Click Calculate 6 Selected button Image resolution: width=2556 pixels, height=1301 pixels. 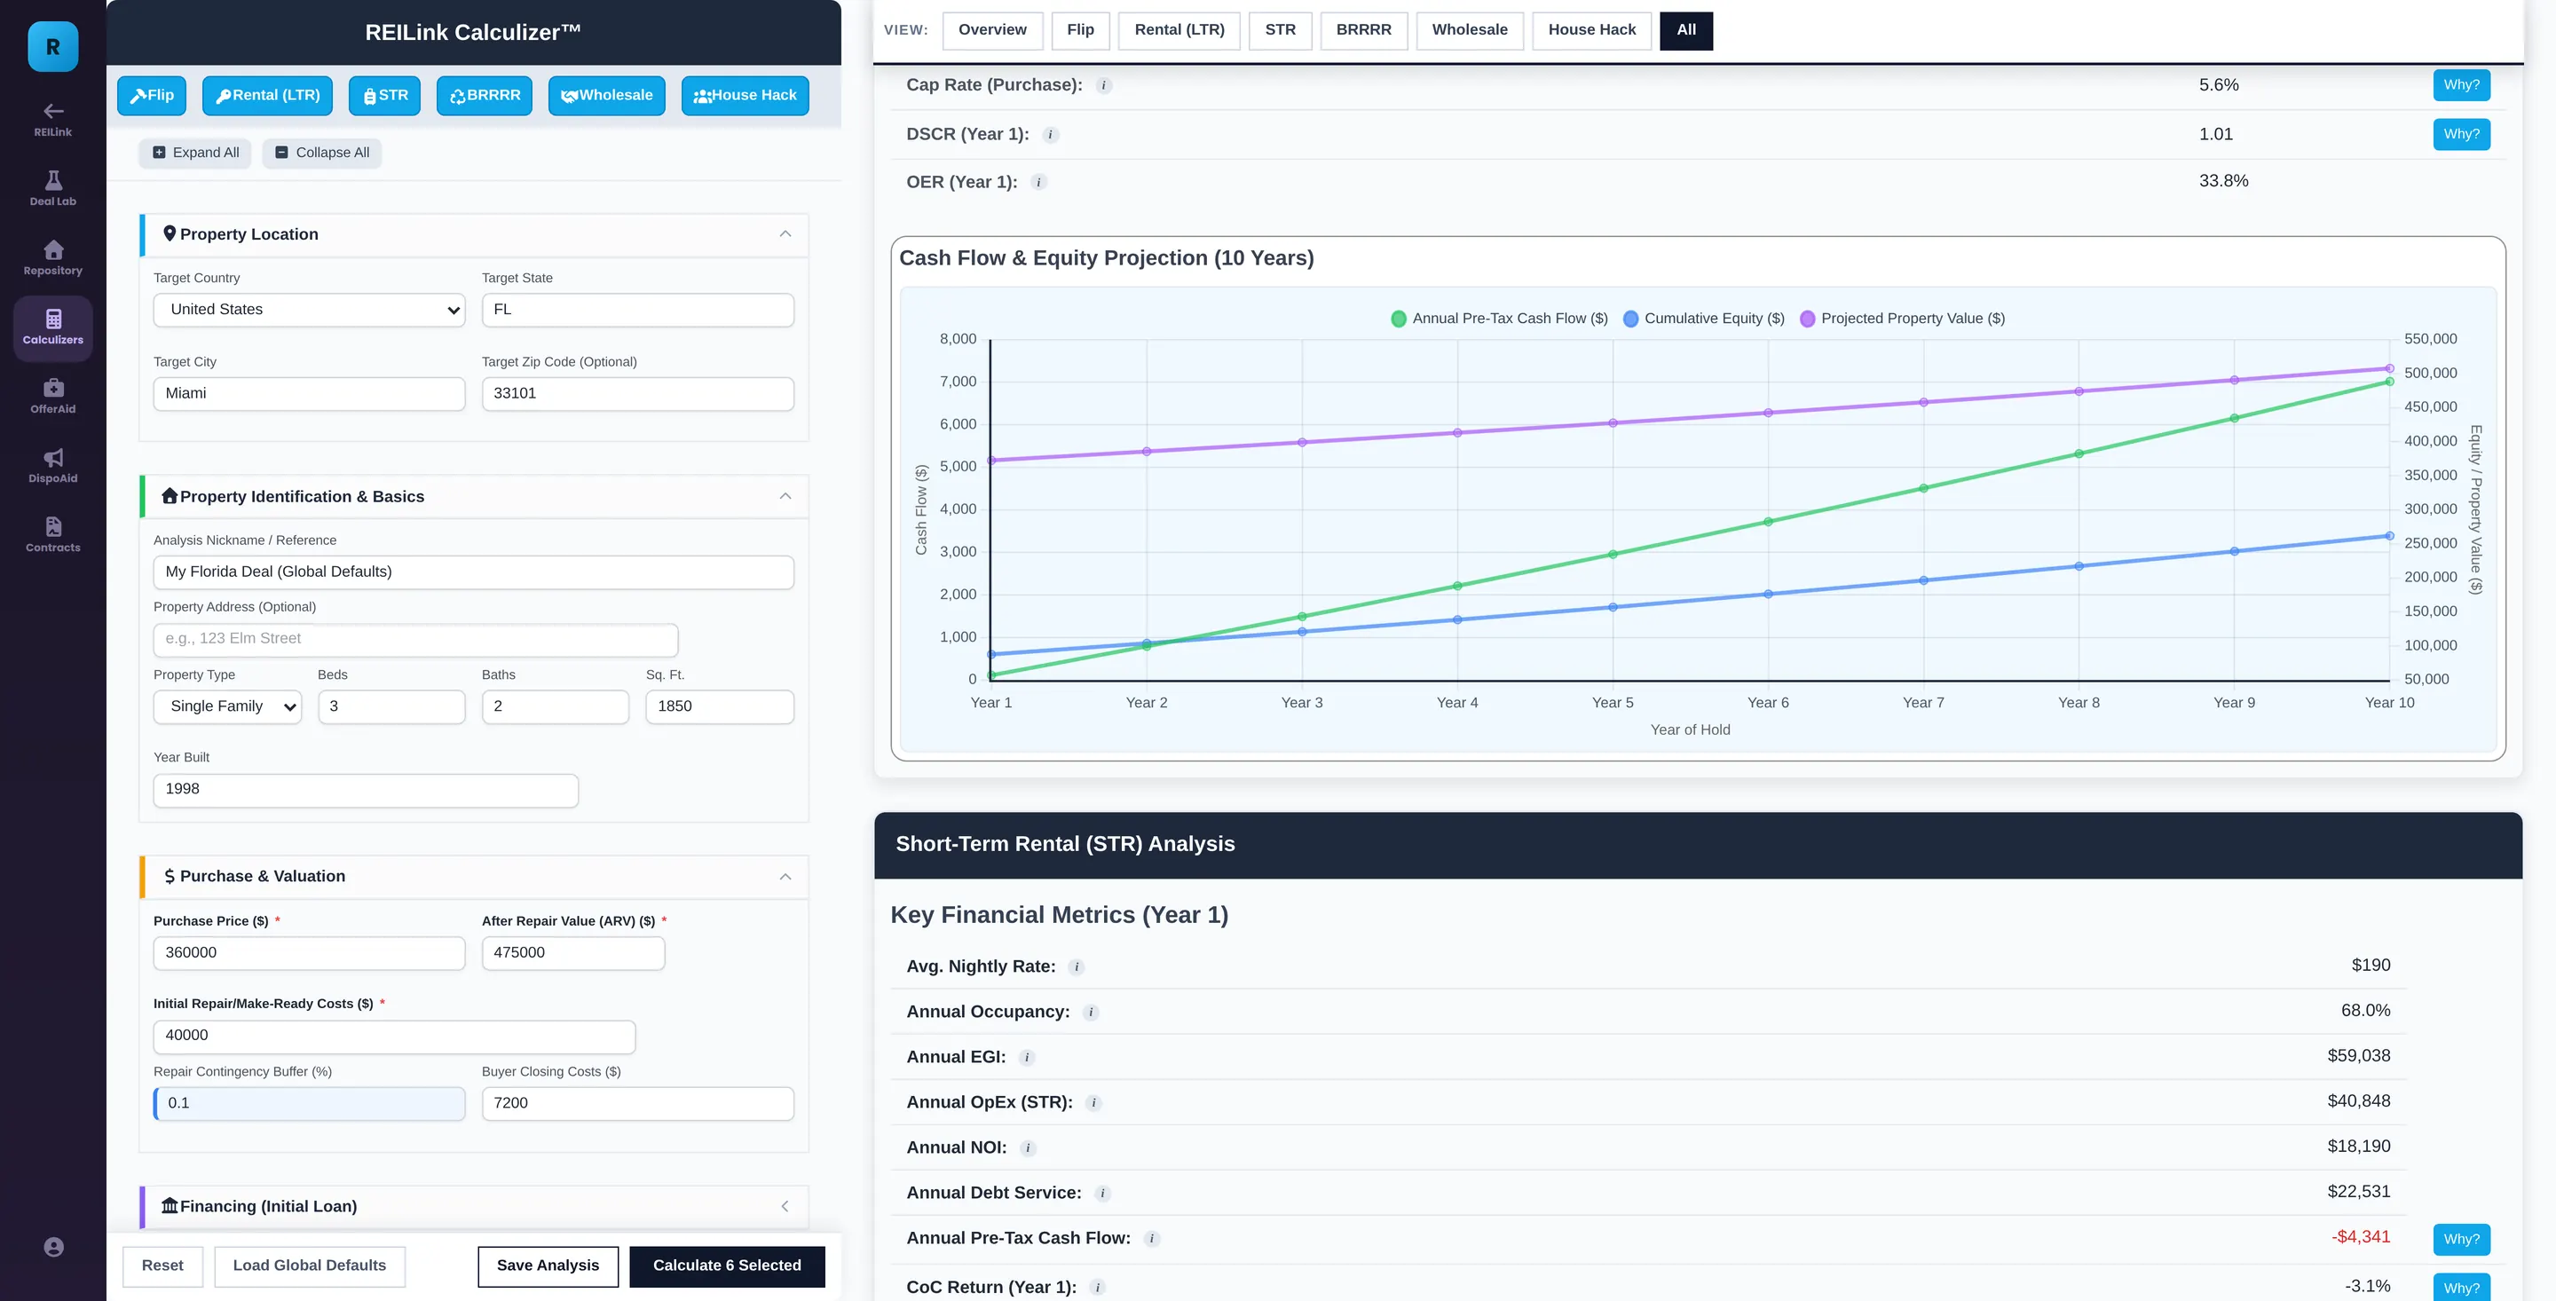[728, 1266]
